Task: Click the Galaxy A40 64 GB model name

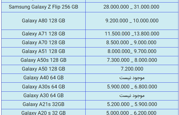Action: [x=43, y=78]
